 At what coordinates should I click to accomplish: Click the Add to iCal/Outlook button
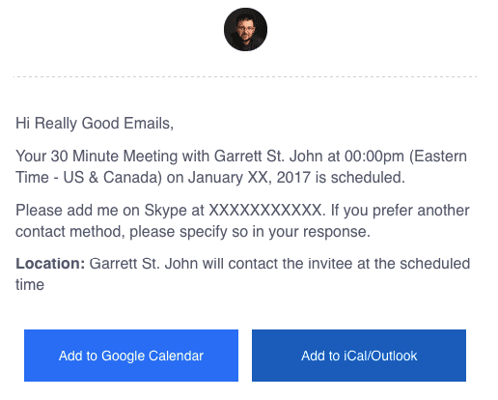click(x=359, y=356)
